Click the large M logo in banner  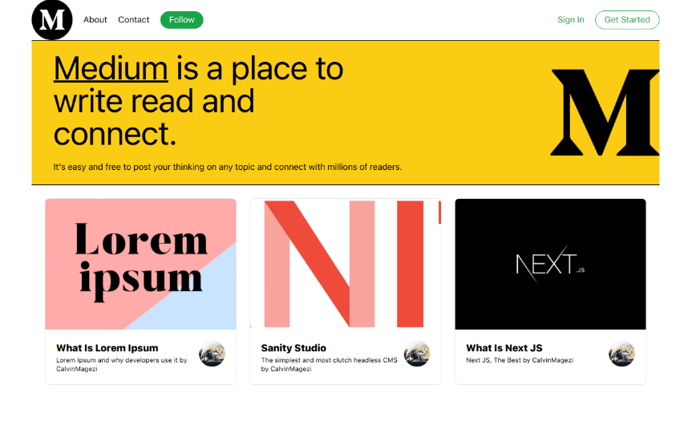coord(605,112)
